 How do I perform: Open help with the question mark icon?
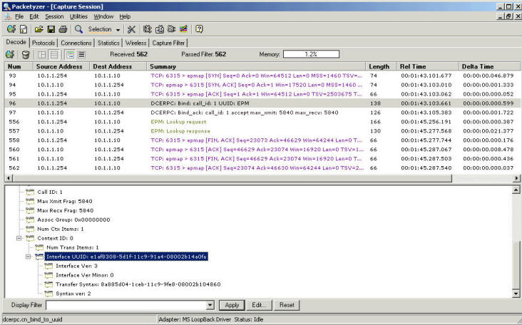[x=199, y=29]
